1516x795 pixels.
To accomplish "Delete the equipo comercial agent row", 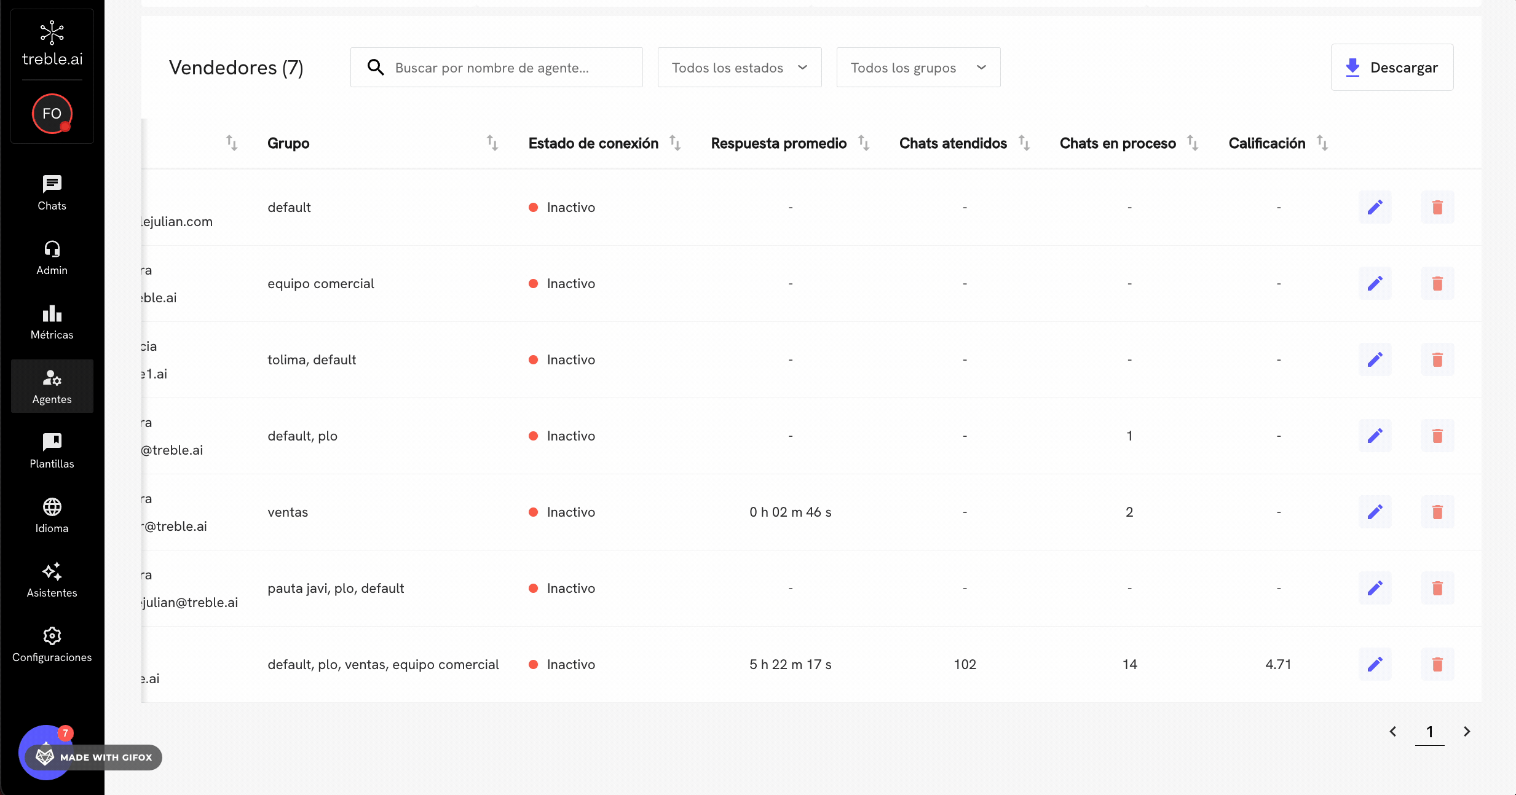I will coord(1437,283).
